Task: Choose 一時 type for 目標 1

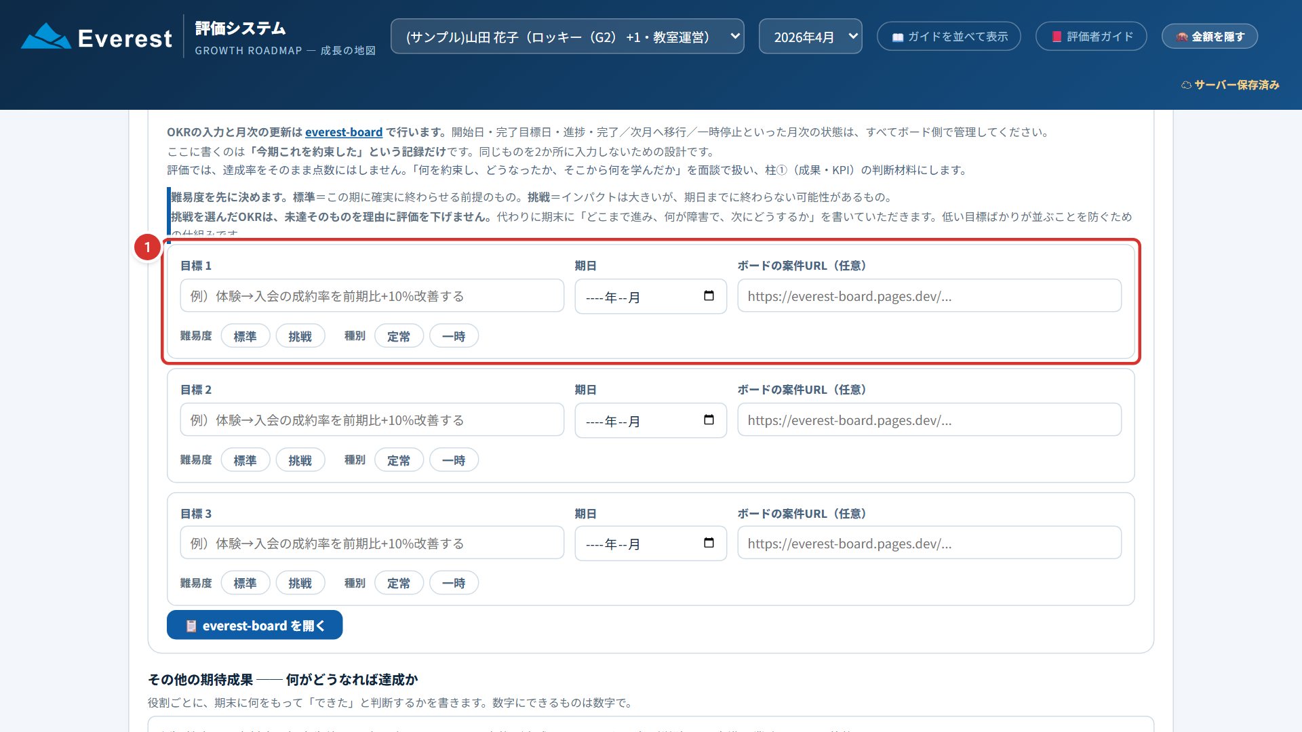Action: point(454,336)
